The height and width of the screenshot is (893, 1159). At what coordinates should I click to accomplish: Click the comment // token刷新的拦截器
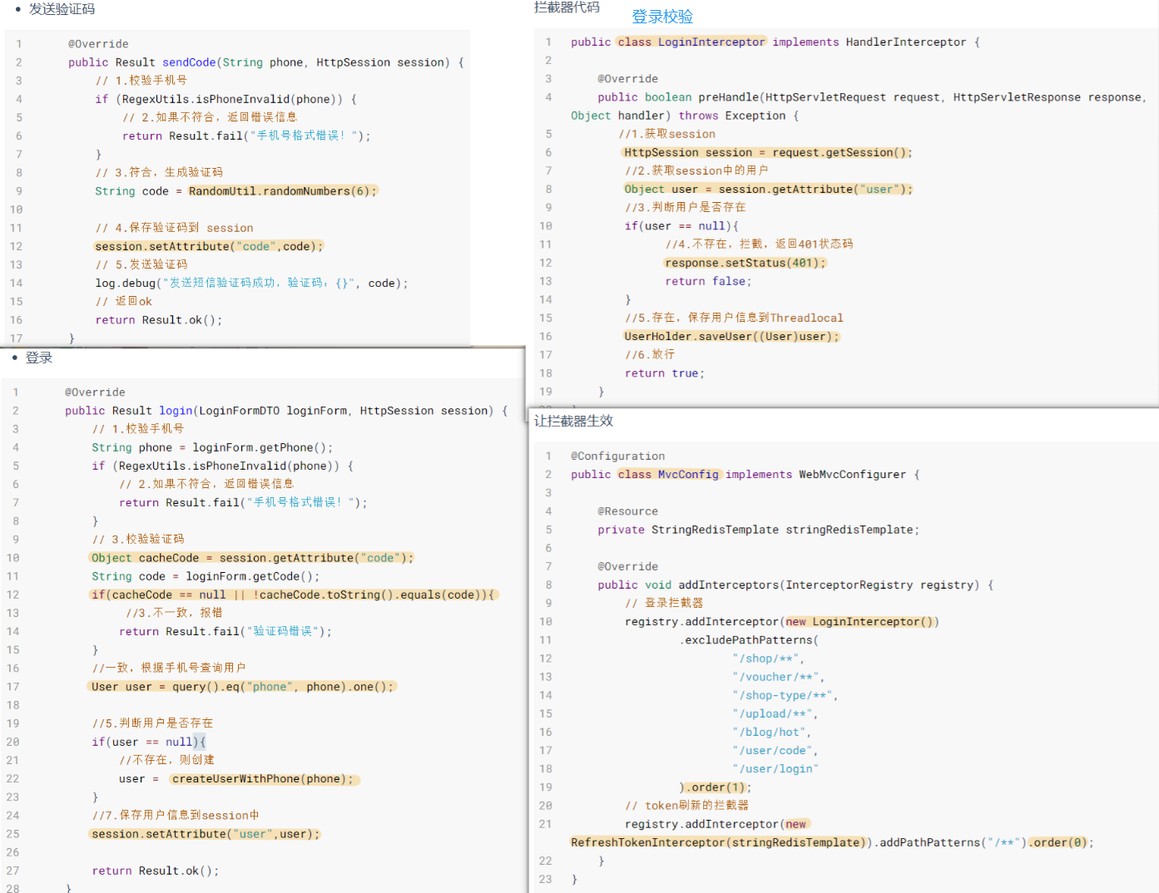(x=686, y=806)
